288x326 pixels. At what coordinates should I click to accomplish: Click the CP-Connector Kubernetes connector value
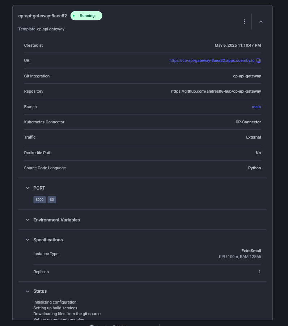coord(248,122)
